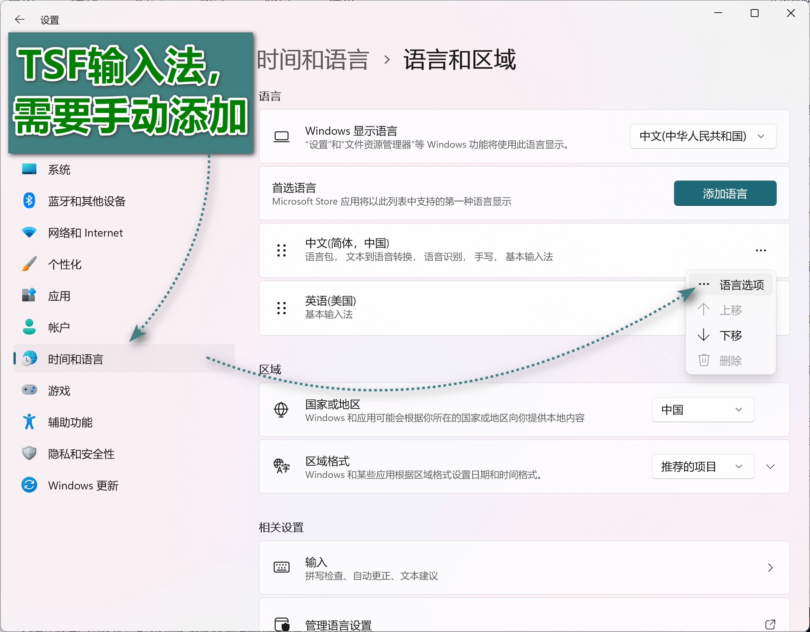Screen dimensions: 810x632
Task: Choose 上移 in the context menu
Action: pyautogui.click(x=731, y=310)
